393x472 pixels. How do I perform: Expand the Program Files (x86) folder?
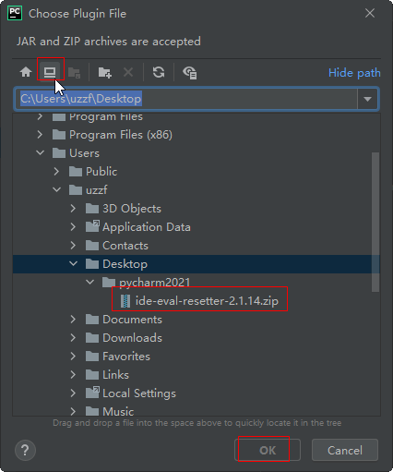coord(40,135)
